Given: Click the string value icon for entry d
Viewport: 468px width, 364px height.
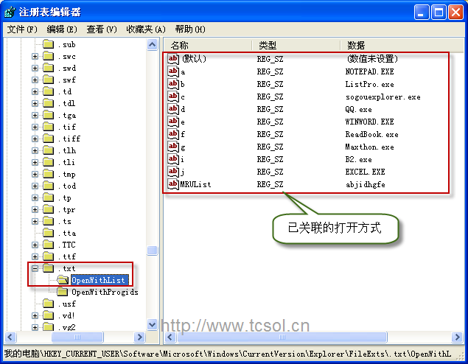Looking at the screenshot, I should tap(173, 109).
